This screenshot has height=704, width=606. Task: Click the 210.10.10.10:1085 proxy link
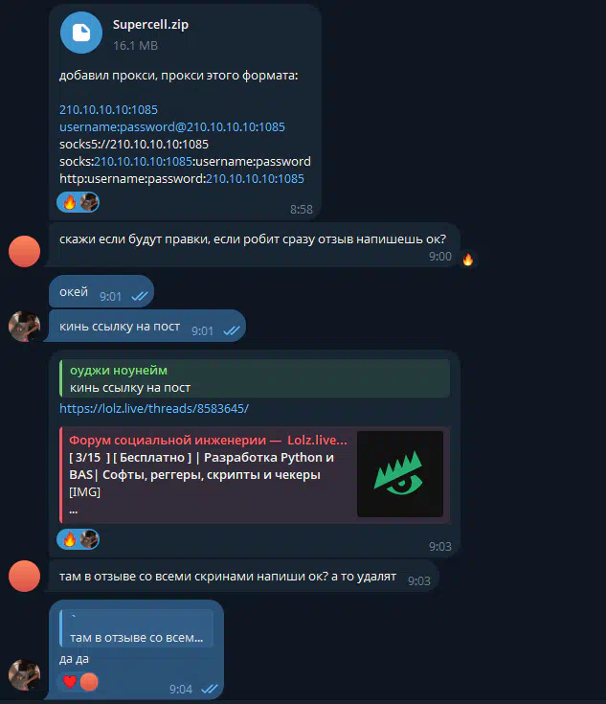(x=108, y=109)
